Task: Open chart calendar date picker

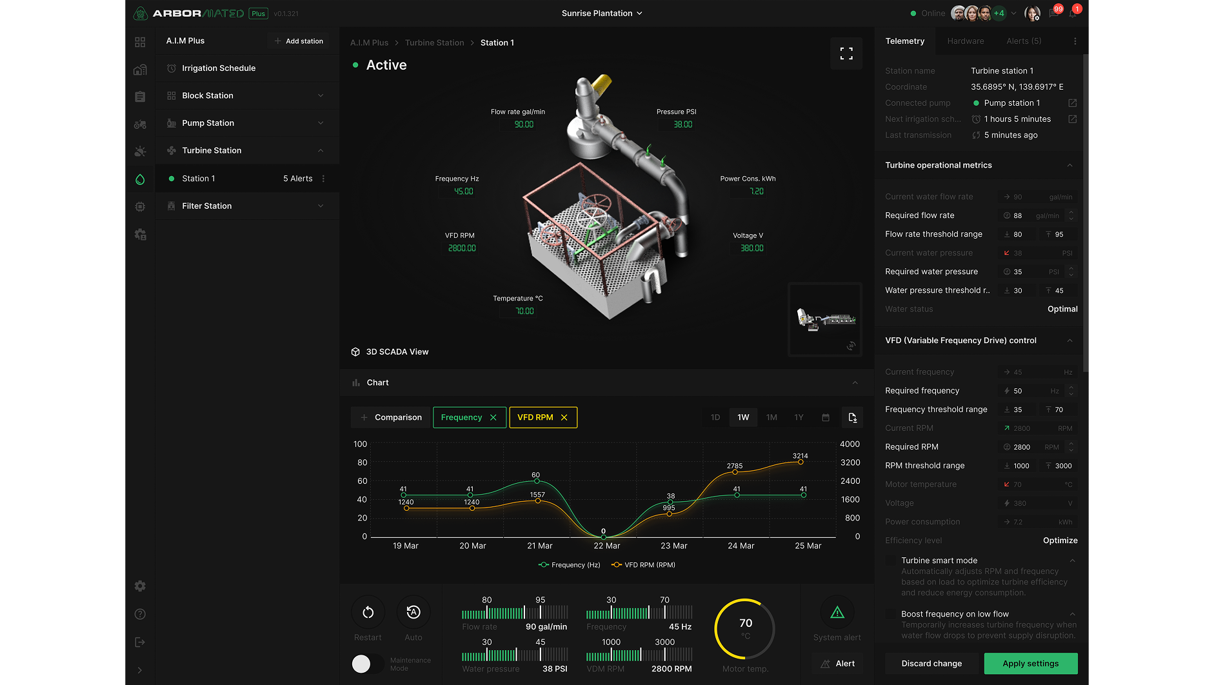Action: [826, 418]
